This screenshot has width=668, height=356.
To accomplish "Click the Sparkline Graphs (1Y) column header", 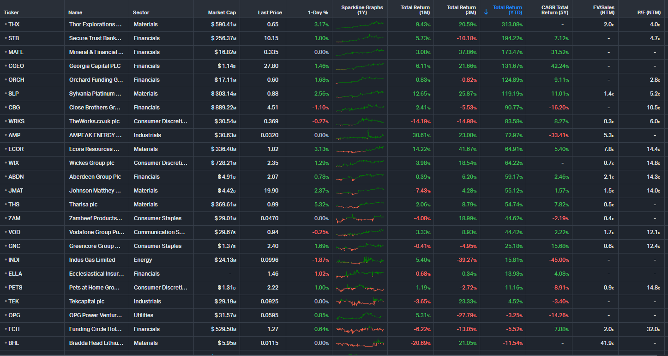I will coord(362,10).
